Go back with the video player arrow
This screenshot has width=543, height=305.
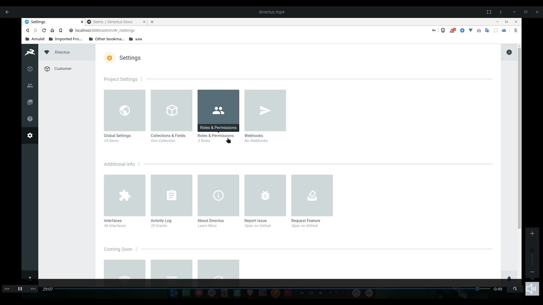point(7,12)
